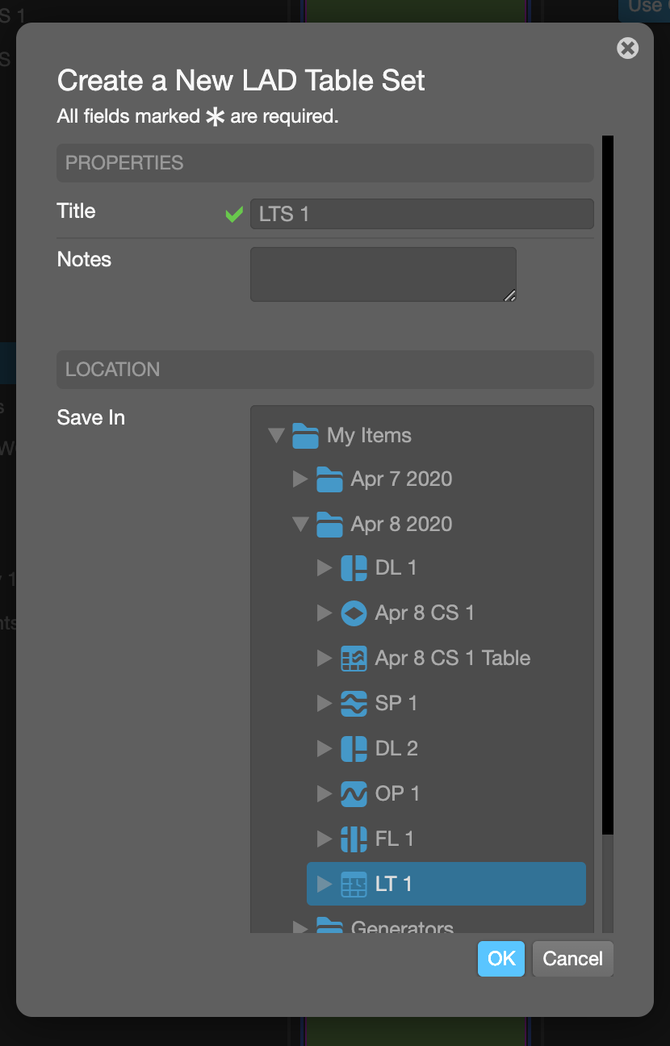Click inside the Title field showing LTS 1
The image size is (670, 1046).
pos(421,213)
